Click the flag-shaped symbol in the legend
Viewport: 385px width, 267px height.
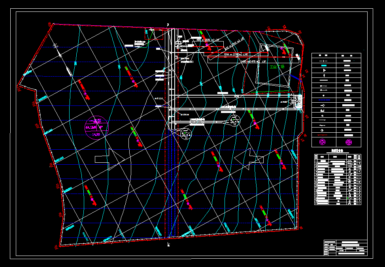coord(325,70)
